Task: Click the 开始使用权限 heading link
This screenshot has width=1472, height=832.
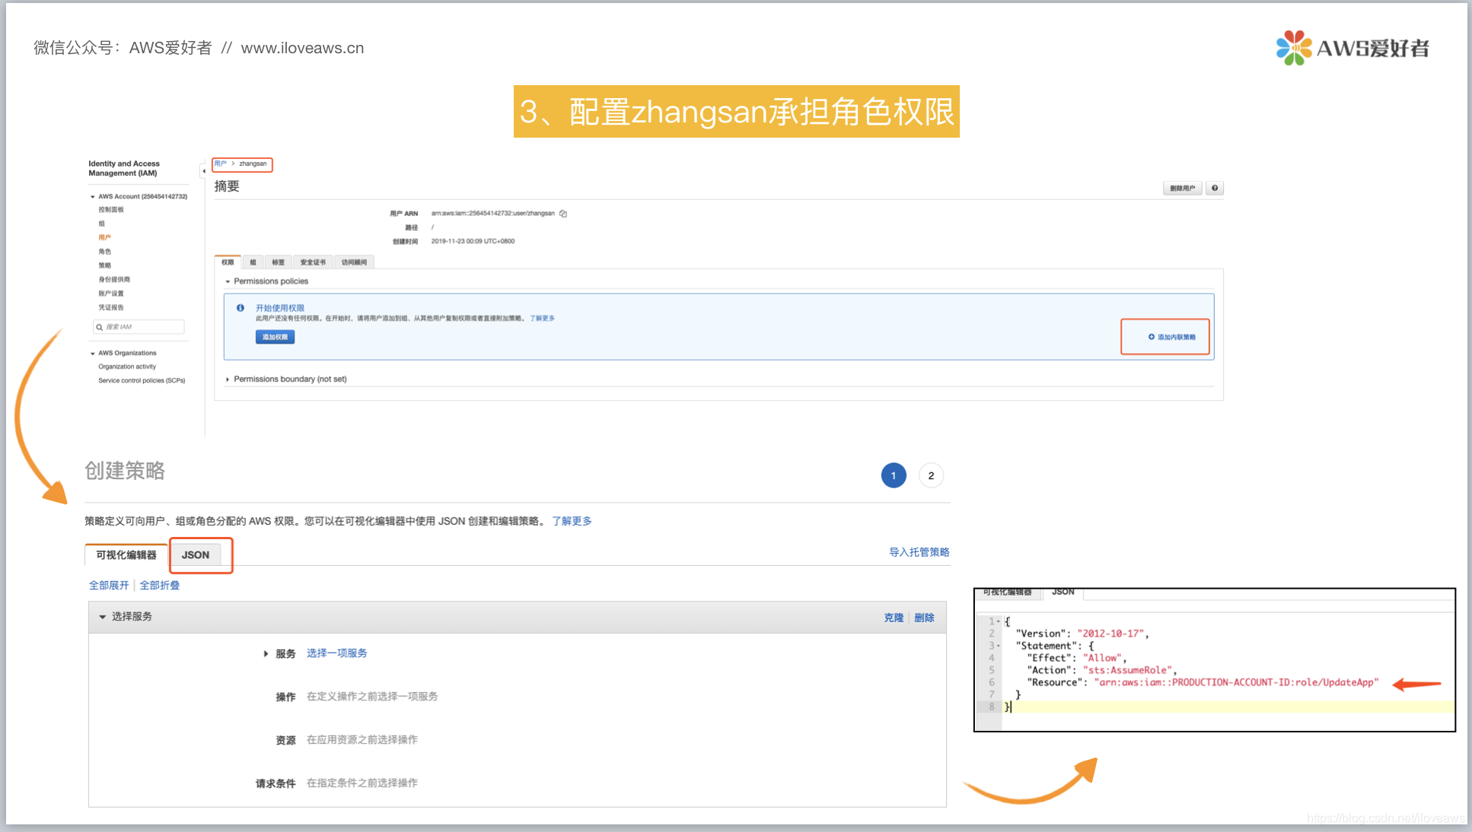Action: pyautogui.click(x=280, y=308)
